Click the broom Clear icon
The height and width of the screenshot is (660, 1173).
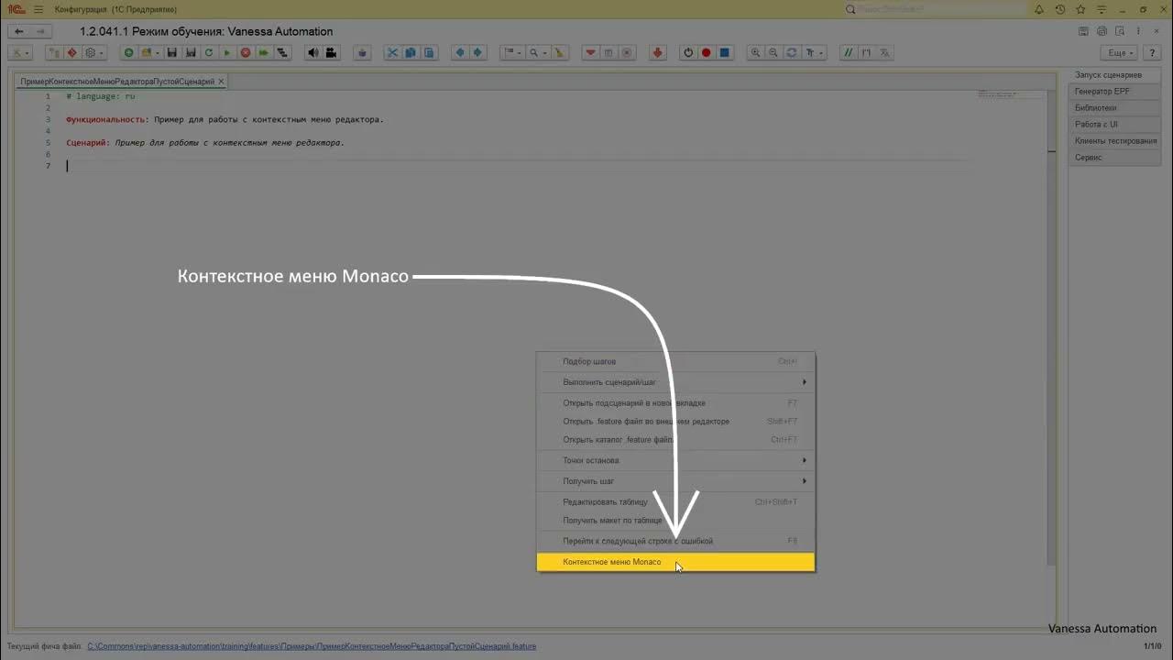(x=560, y=52)
